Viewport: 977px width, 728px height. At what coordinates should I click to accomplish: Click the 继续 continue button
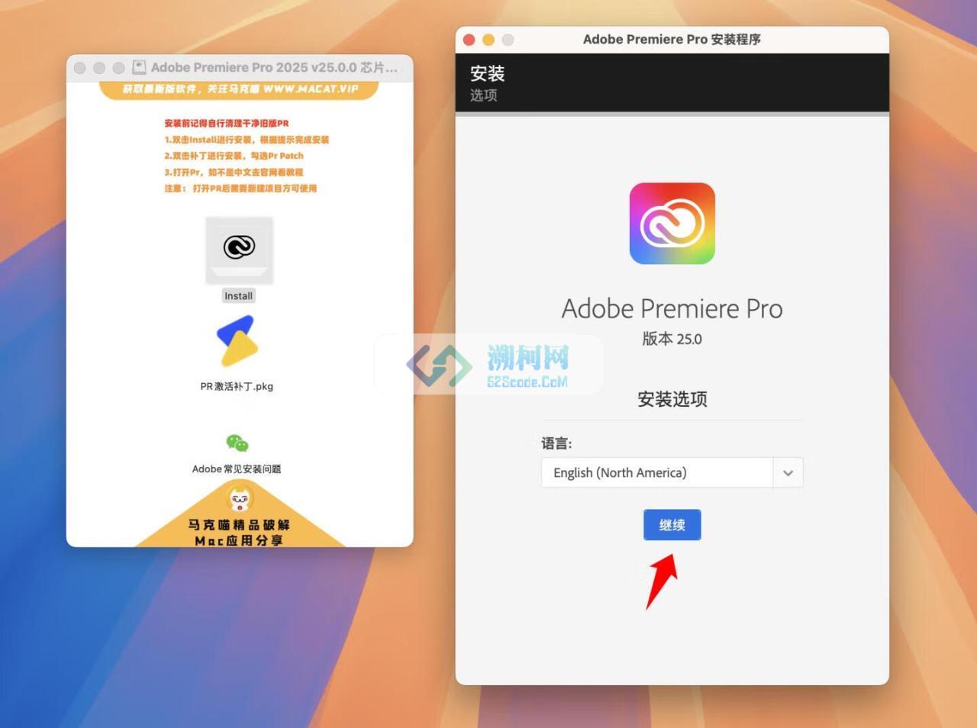click(x=672, y=525)
